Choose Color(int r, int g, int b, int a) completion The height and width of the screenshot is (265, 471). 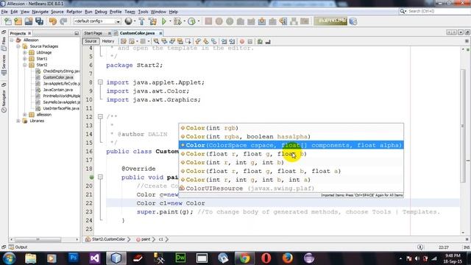click(291, 180)
